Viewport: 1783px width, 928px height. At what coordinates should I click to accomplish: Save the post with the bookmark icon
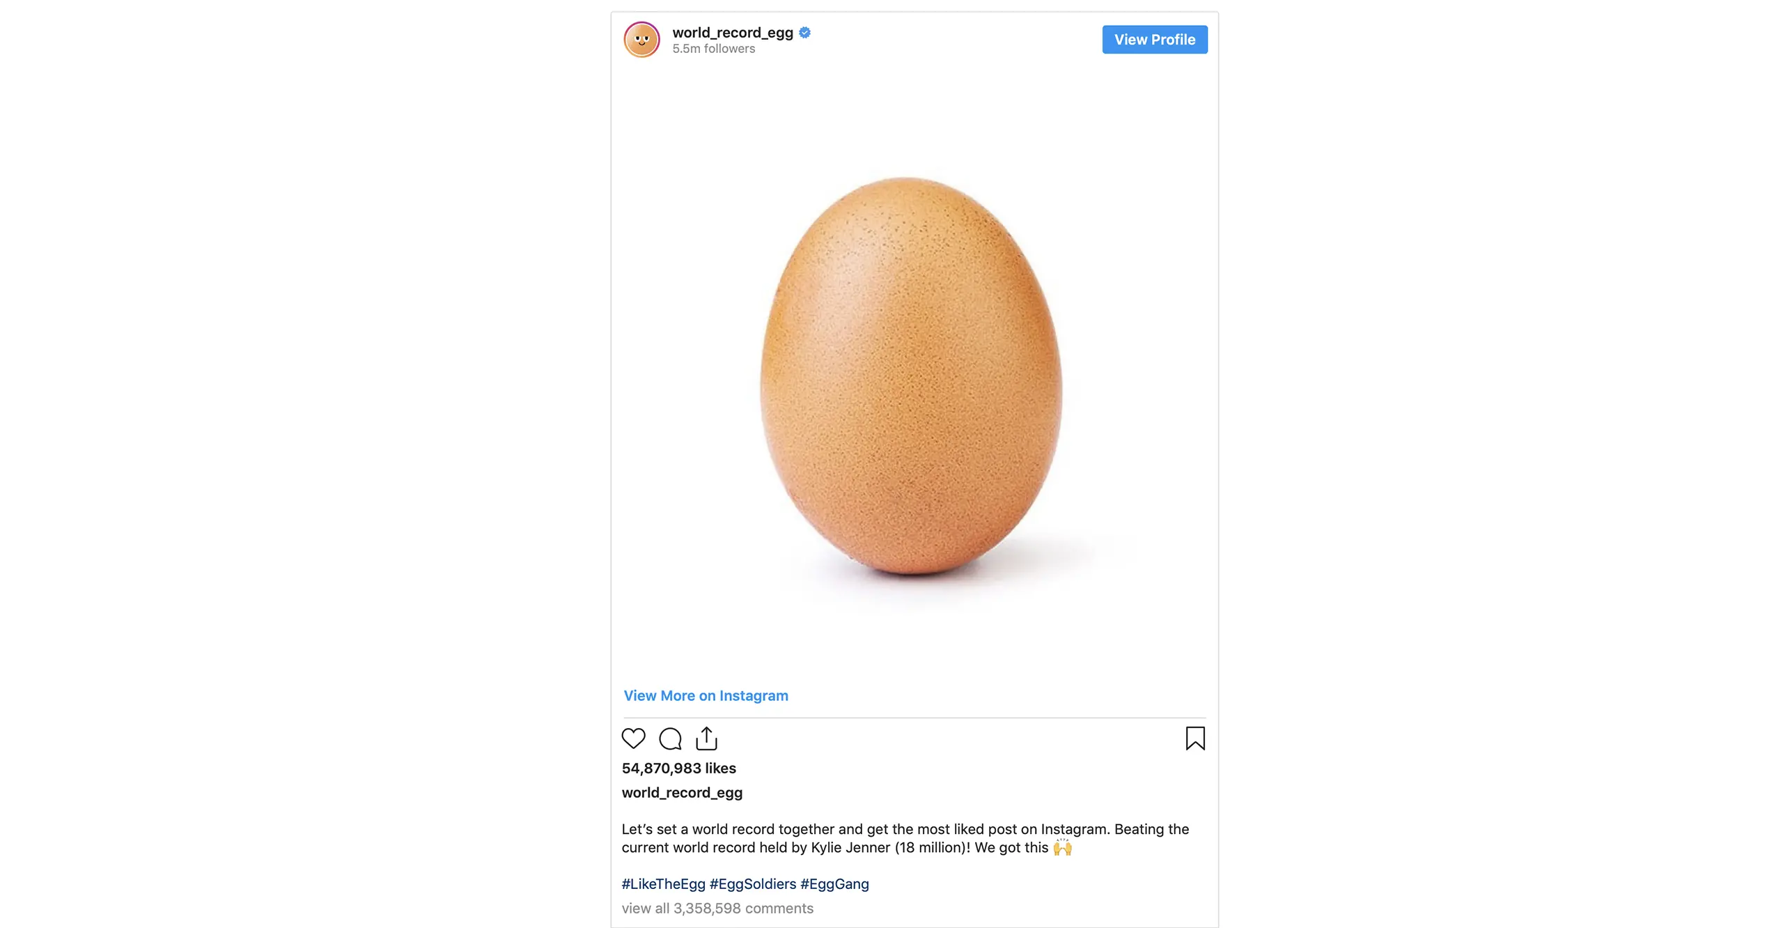[1195, 738]
